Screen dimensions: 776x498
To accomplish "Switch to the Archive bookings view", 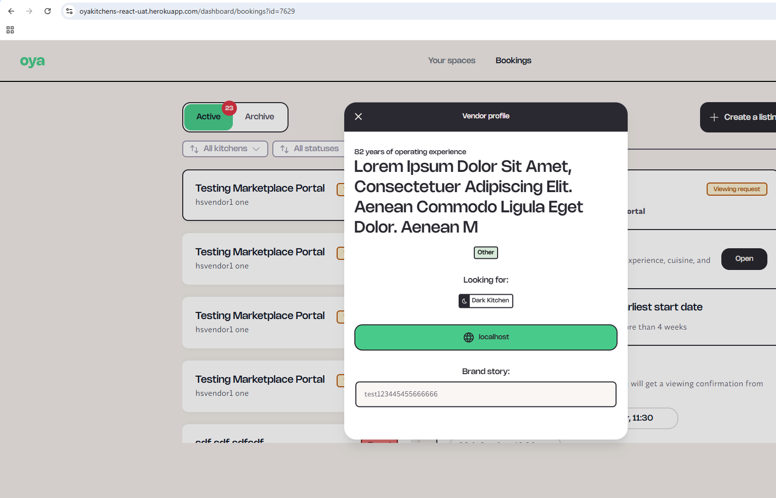I will 259,116.
